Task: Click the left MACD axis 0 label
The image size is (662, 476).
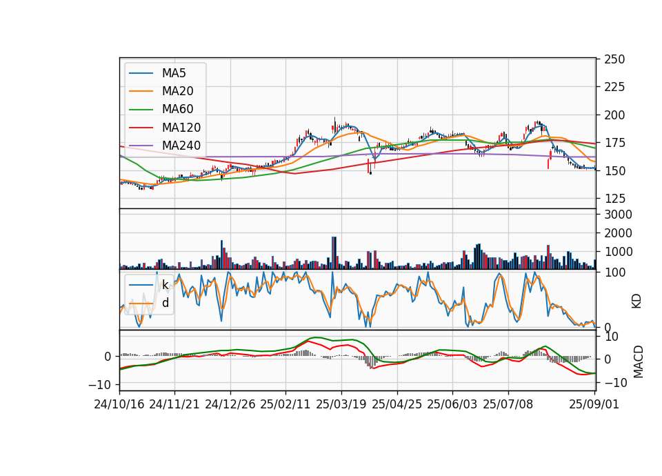Action: [108, 357]
